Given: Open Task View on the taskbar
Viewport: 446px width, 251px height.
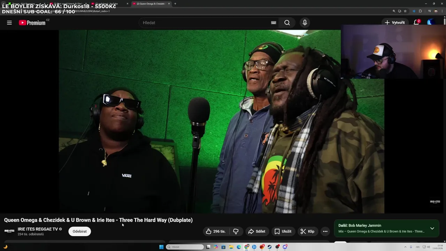Looking at the screenshot, I should coord(208,247).
